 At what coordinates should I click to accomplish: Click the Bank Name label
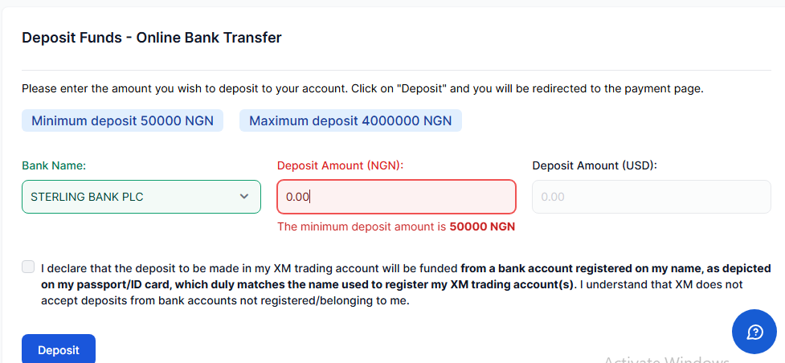coord(54,165)
